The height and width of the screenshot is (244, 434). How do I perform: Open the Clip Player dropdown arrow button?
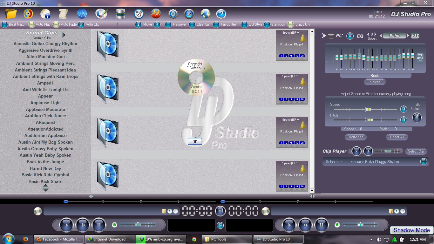pos(356,151)
